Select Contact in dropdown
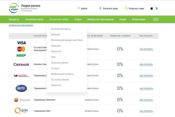This screenshot has height=117, width=175. 55,68
